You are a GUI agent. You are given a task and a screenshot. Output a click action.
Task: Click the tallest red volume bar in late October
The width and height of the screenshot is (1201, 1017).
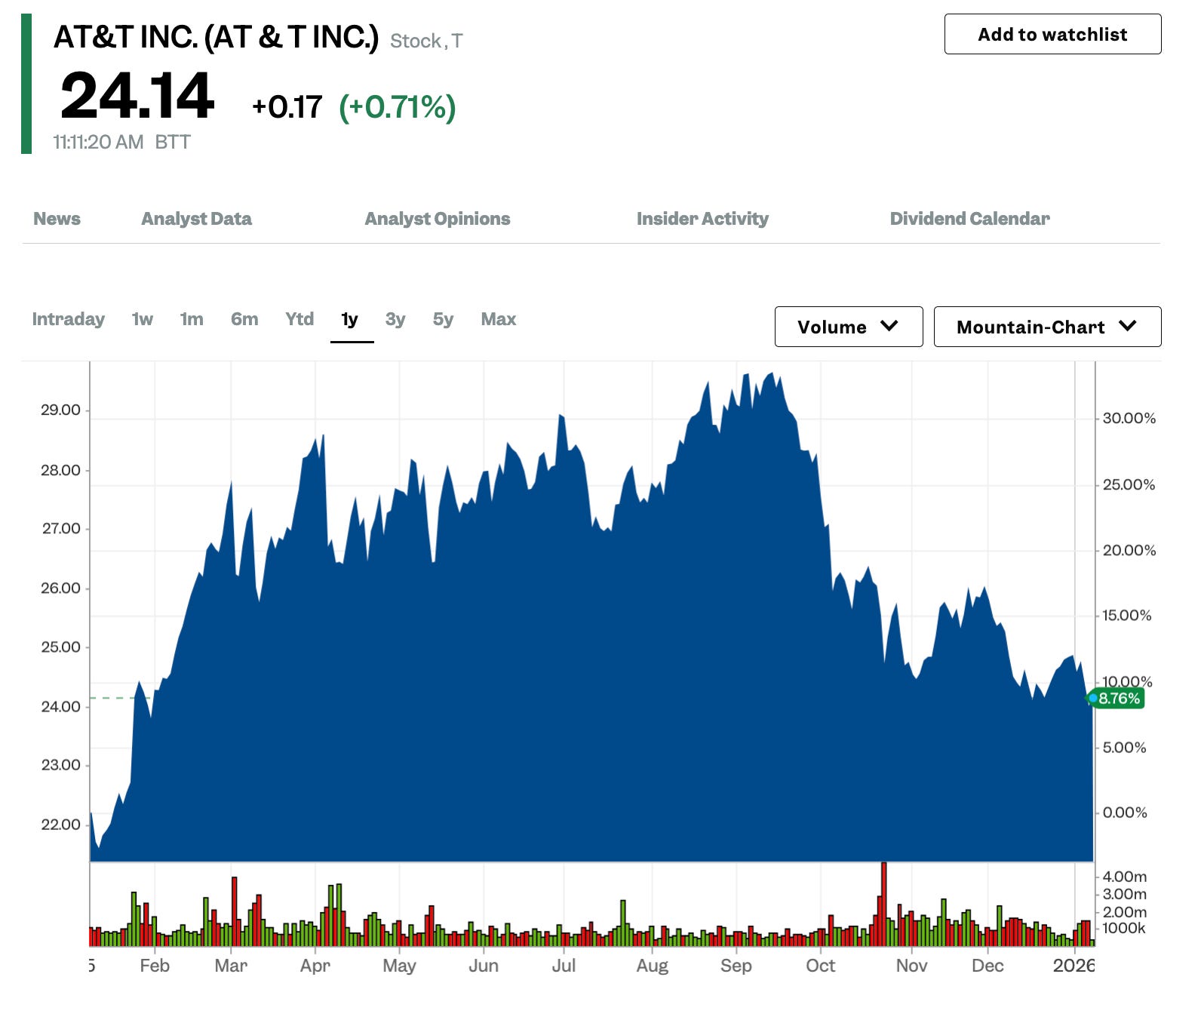click(x=883, y=904)
